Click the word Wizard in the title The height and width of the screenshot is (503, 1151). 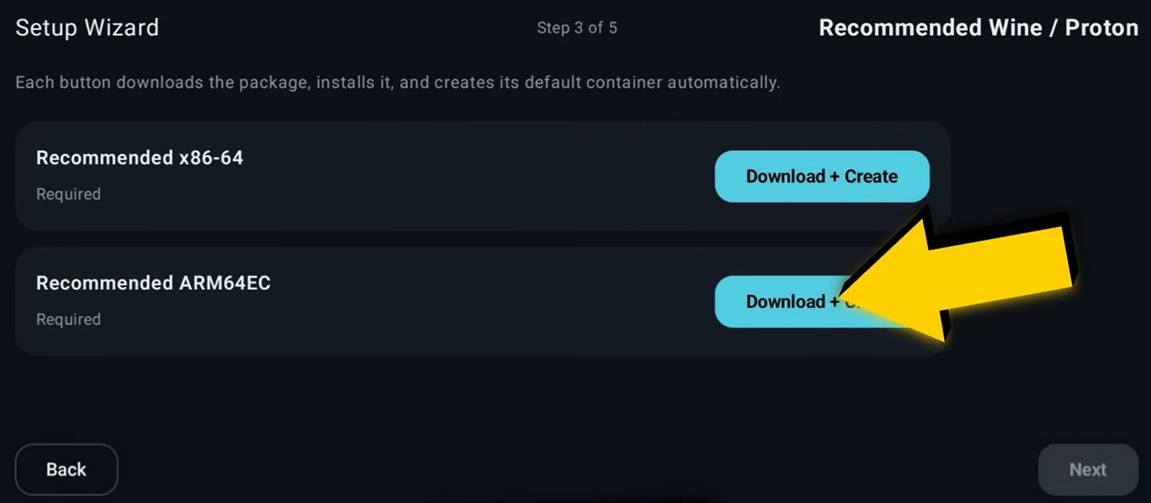122,27
